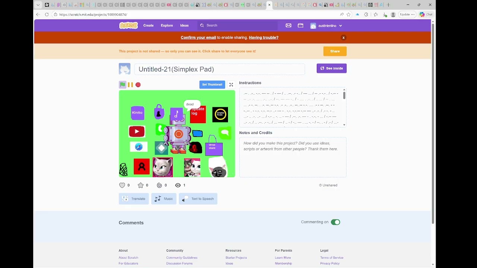Open tab search dropdown arrow
This screenshot has width=477, height=268.
coord(38,5)
